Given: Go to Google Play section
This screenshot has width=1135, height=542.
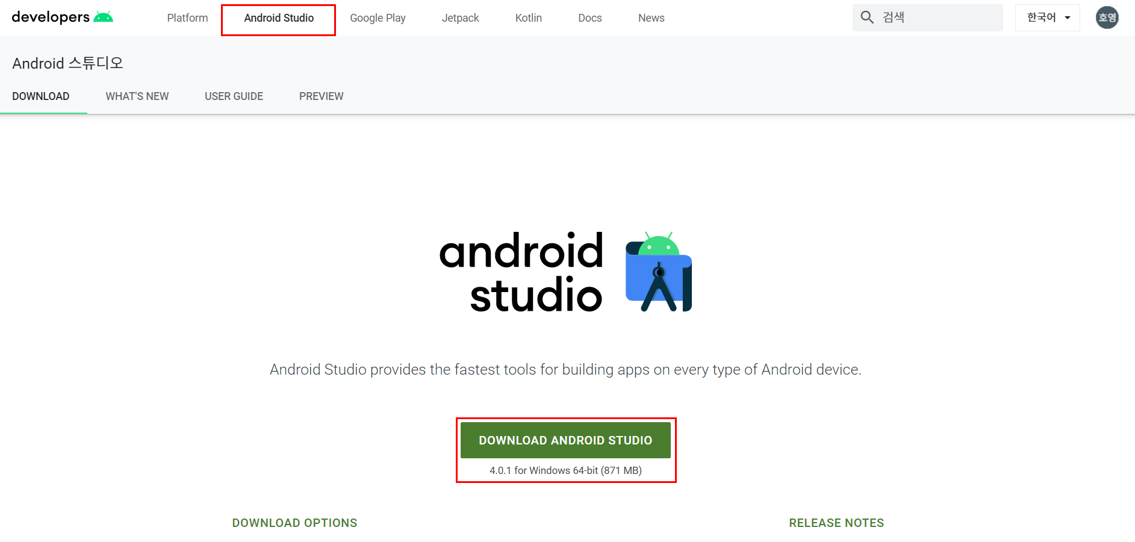Looking at the screenshot, I should click(378, 18).
